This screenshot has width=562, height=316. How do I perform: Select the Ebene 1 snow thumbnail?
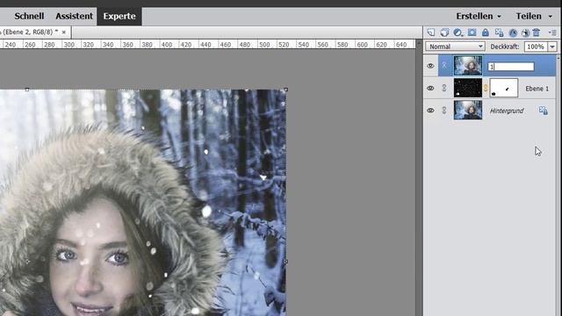pos(468,88)
